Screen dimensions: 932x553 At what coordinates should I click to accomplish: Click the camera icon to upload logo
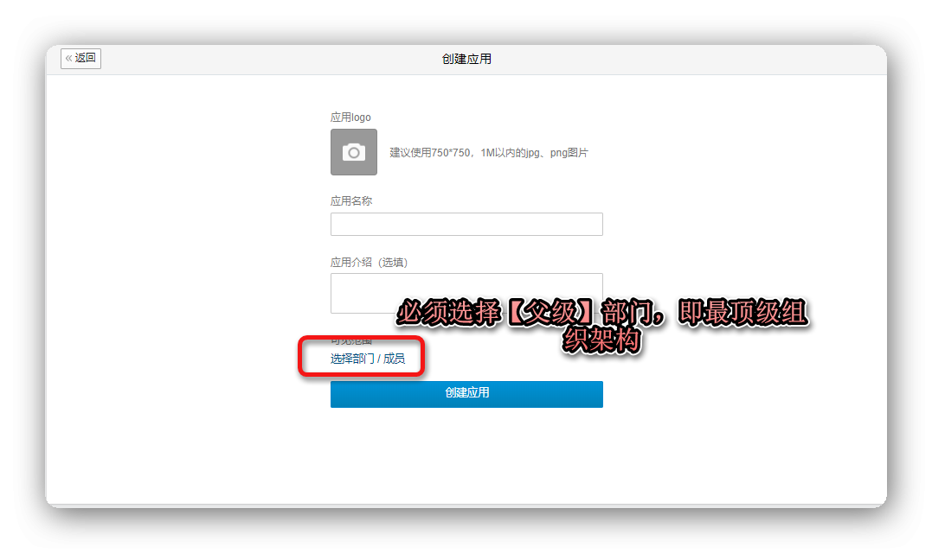(353, 152)
